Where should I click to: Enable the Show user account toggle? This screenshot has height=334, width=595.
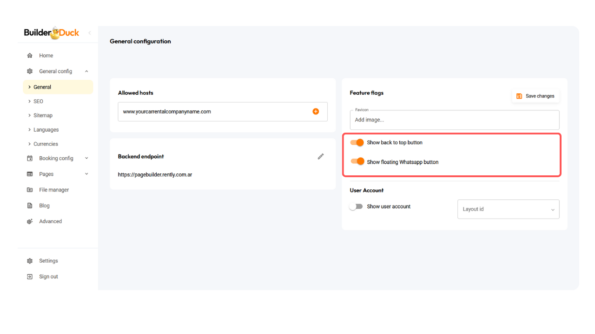click(x=356, y=206)
